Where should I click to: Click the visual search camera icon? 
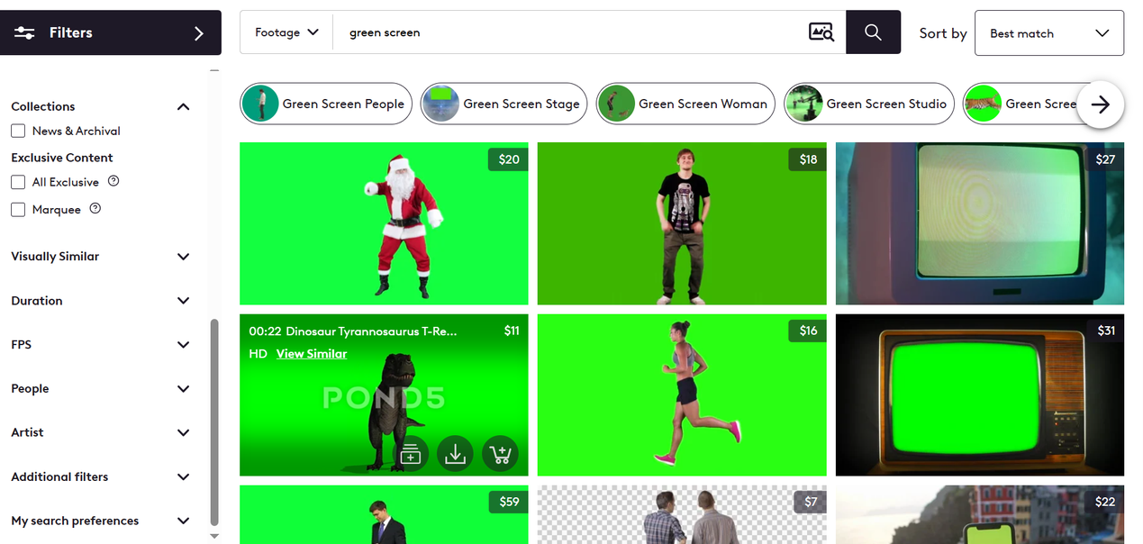(821, 32)
